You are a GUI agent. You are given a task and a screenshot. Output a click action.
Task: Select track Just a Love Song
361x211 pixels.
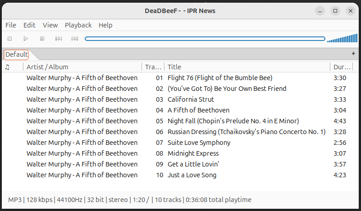click(192, 175)
